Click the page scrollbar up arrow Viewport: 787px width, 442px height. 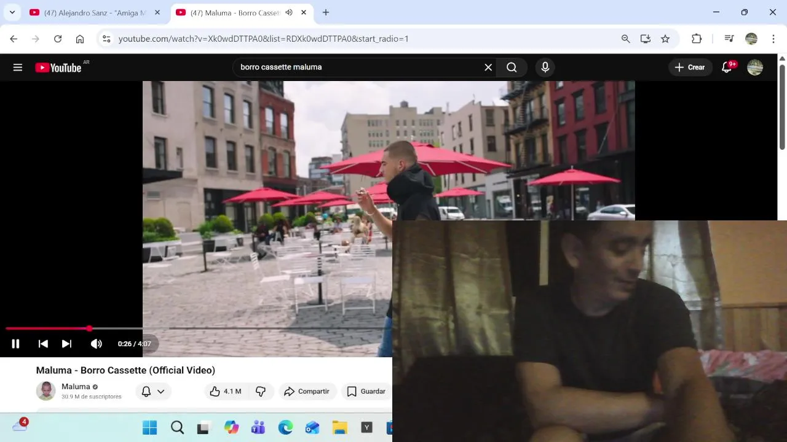[x=782, y=58]
